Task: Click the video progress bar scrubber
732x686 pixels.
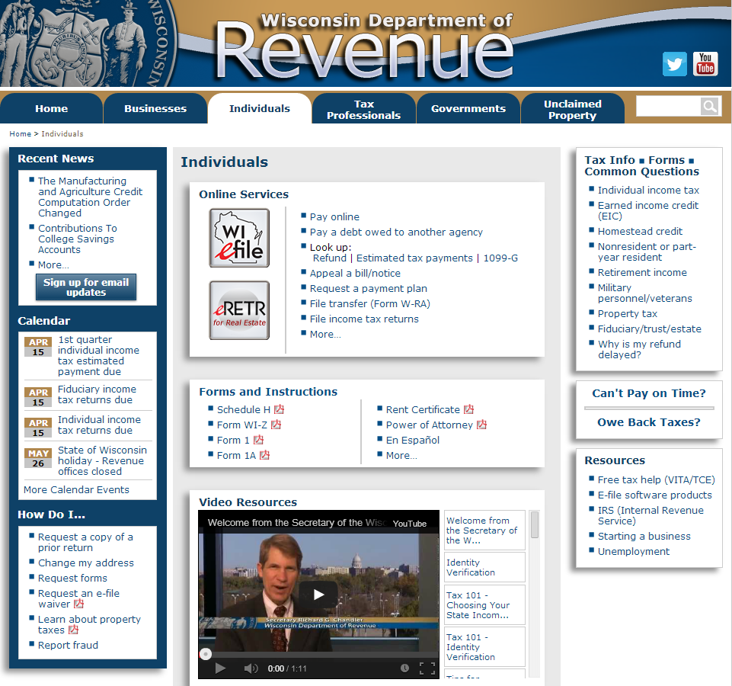Action: (x=205, y=654)
